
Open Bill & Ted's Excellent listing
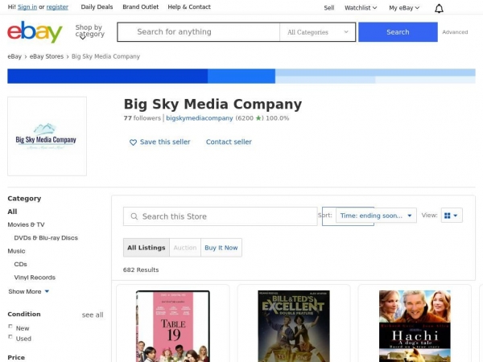294,326
